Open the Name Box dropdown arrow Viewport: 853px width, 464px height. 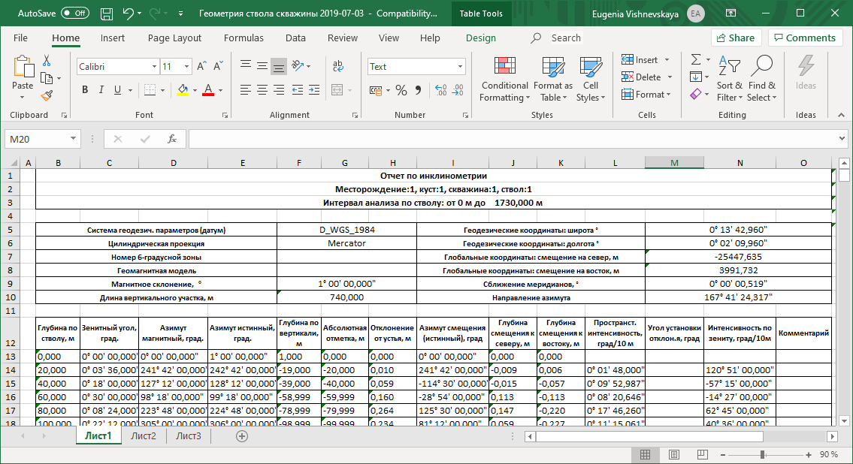click(73, 139)
